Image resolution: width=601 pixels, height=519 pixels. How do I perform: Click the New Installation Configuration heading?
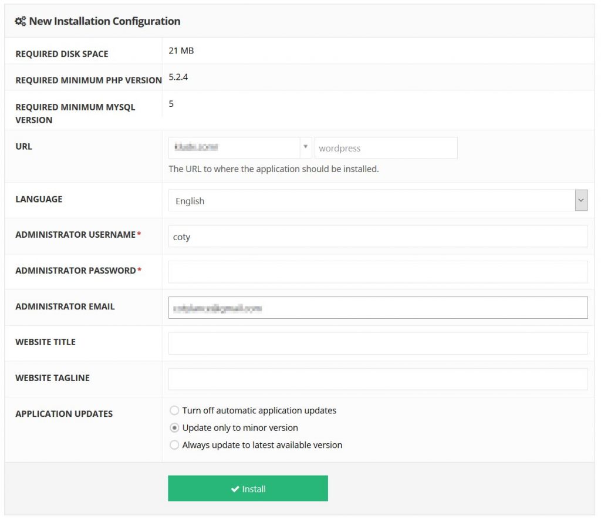pos(104,21)
